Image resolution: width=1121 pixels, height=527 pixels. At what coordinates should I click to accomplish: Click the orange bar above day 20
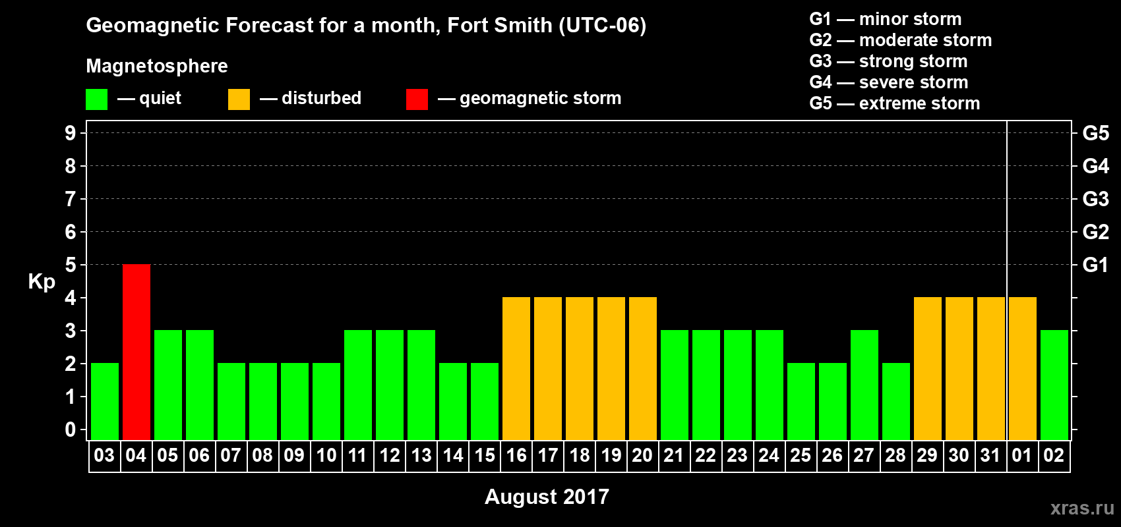643,368
